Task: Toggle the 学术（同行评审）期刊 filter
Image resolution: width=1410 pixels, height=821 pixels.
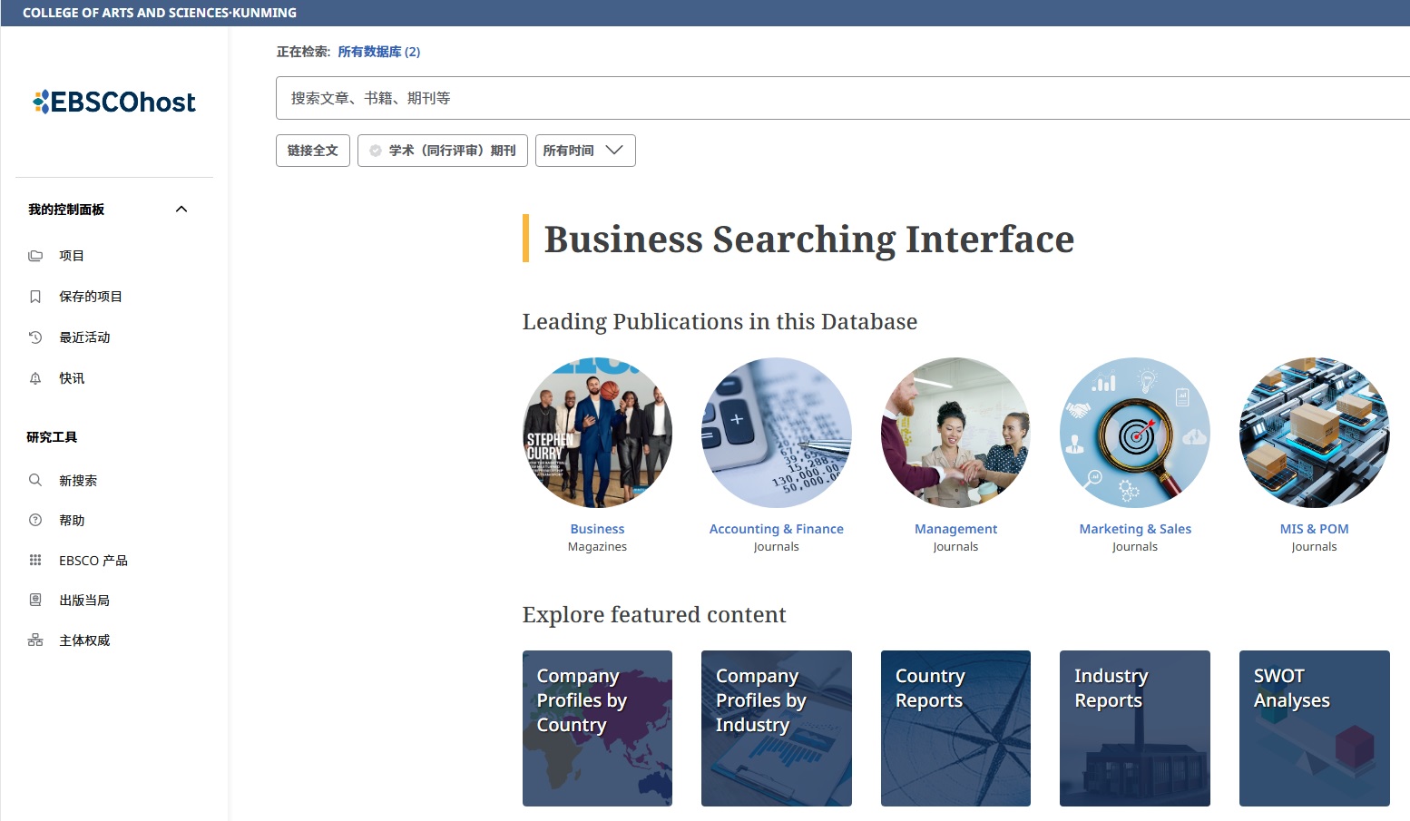Action: (x=443, y=151)
